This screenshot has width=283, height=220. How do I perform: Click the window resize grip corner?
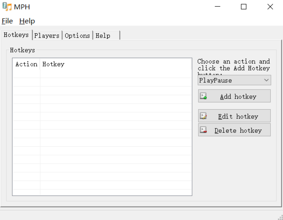[x=281, y=217]
